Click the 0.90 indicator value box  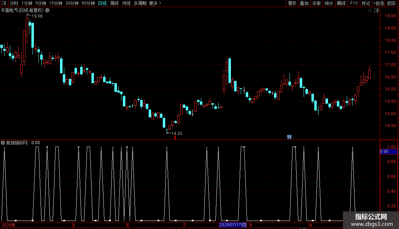[x=388, y=151]
